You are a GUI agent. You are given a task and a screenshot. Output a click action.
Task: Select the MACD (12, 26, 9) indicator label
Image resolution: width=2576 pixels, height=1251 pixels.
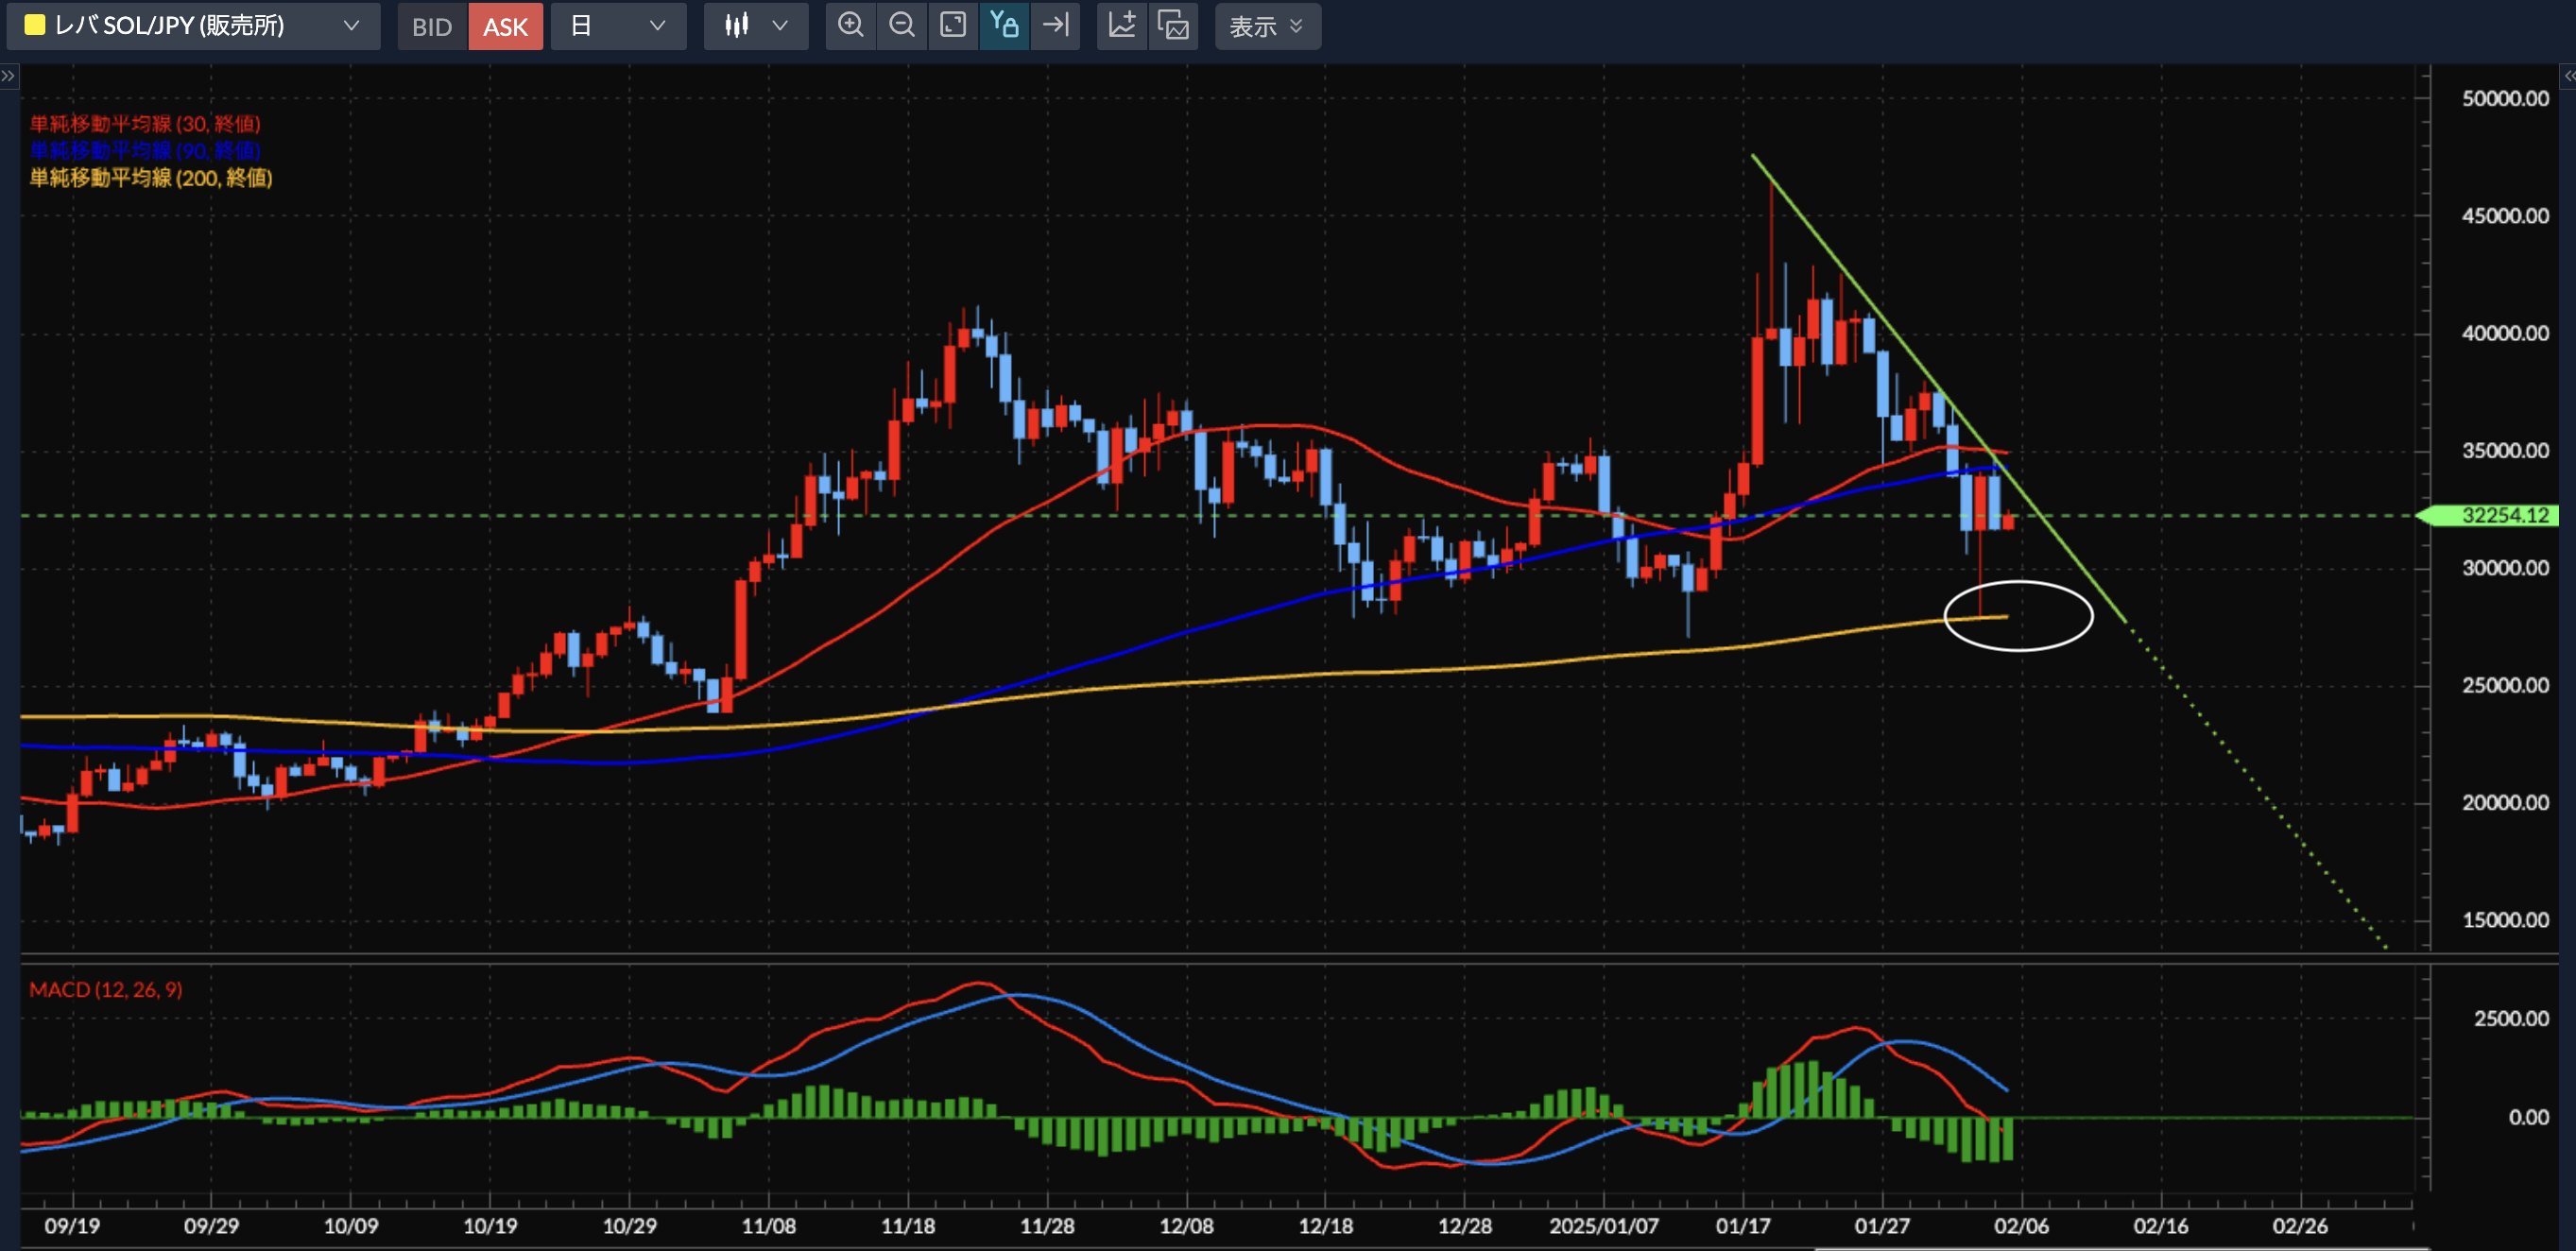click(106, 990)
